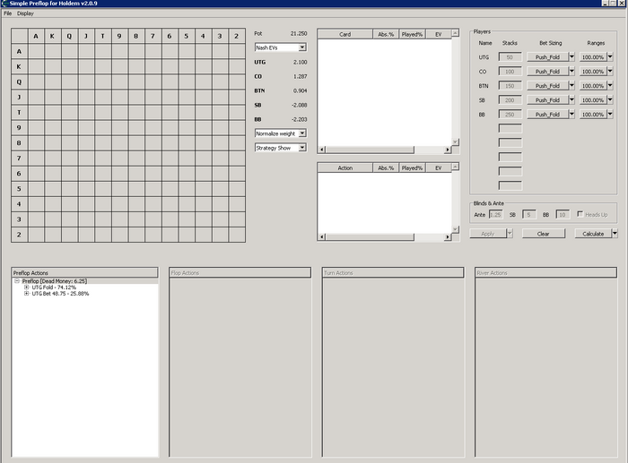628x463 pixels.
Task: Click Played% header in Action table
Action: tap(412, 168)
